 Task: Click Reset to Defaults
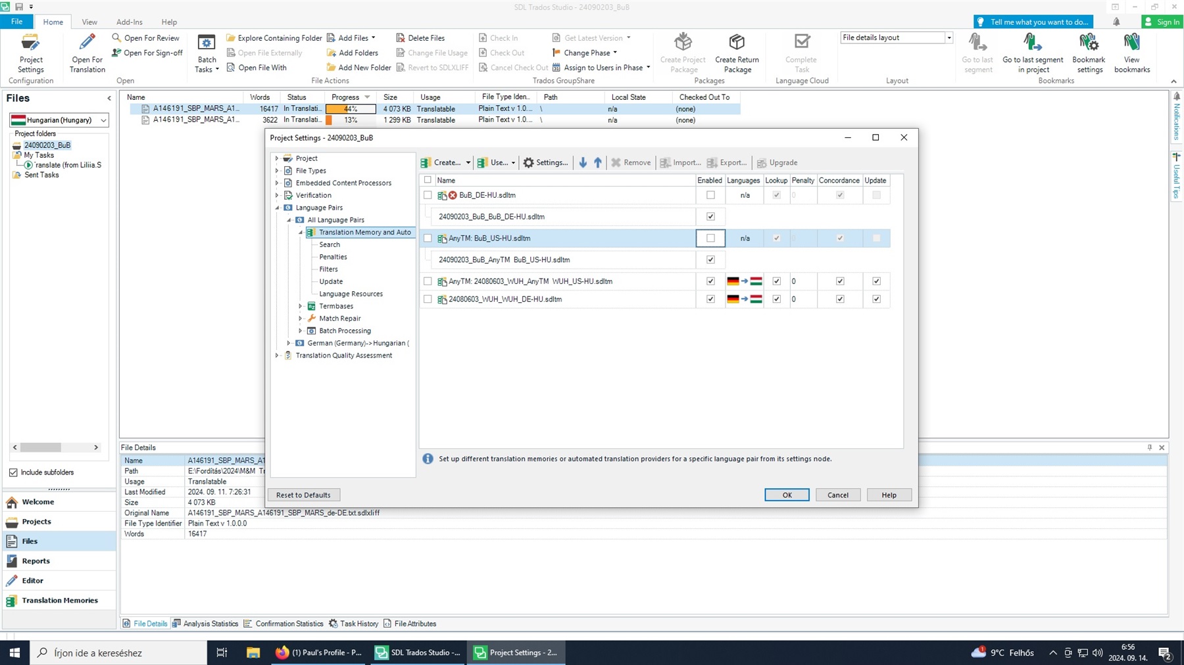(303, 495)
